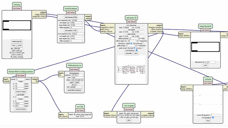Click the 'mill traces (1/64)' button
228x128 pixels.
click(71, 17)
